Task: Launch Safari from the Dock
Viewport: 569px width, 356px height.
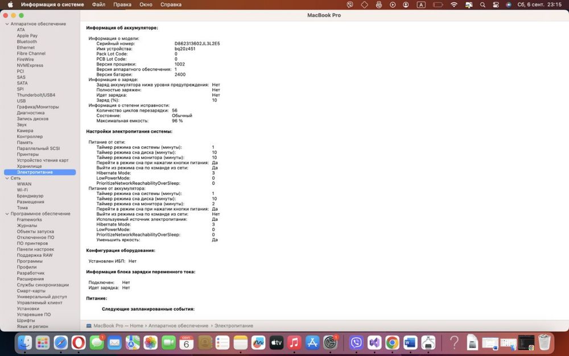Action: click(x=61, y=342)
